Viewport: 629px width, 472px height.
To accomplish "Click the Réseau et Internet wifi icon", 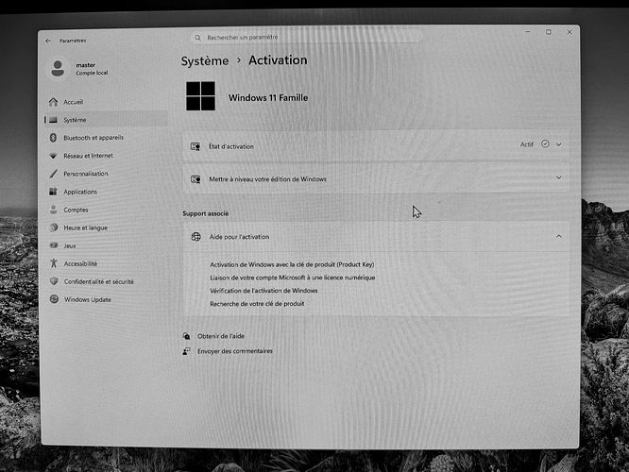I will (x=53, y=156).
